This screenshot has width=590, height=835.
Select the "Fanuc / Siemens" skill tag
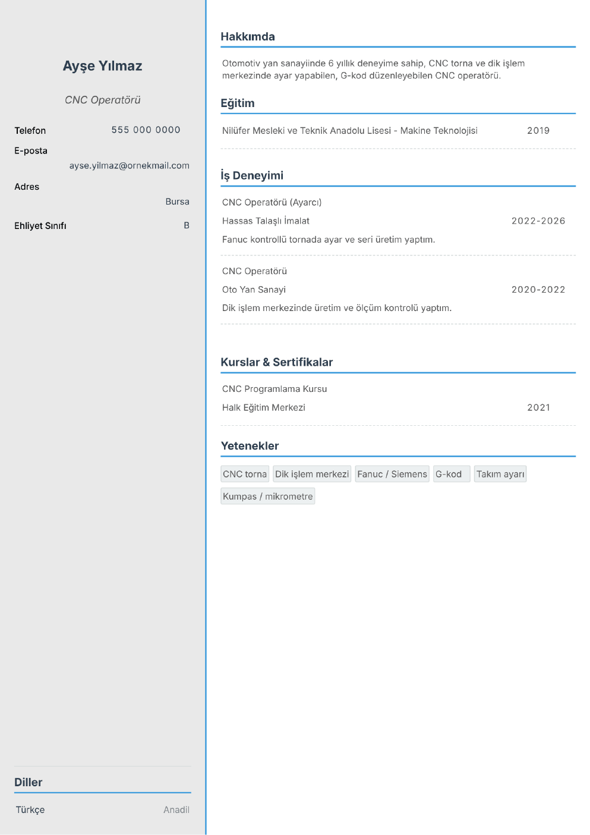392,474
